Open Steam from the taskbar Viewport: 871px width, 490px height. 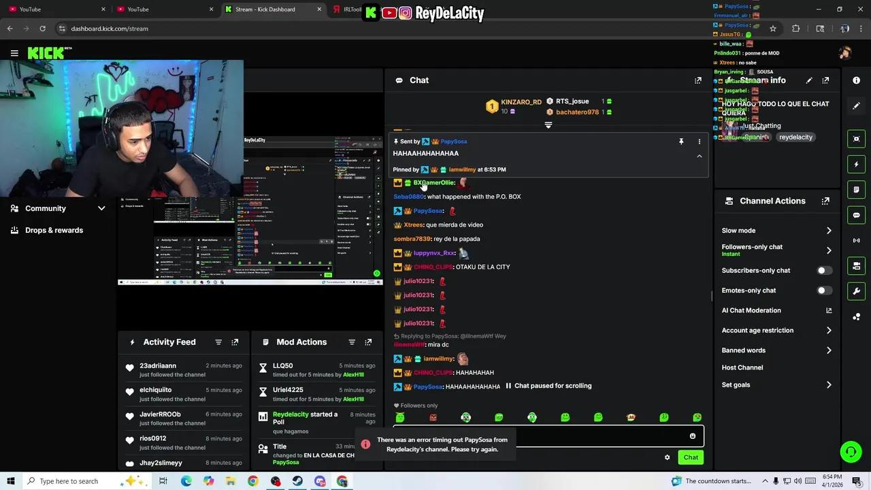(x=297, y=481)
